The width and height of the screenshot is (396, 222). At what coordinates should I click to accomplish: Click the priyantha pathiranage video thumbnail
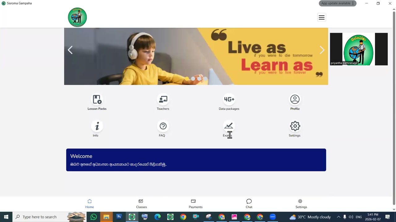click(x=359, y=49)
